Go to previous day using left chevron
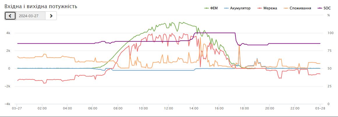338x117 pixels. [10, 16]
